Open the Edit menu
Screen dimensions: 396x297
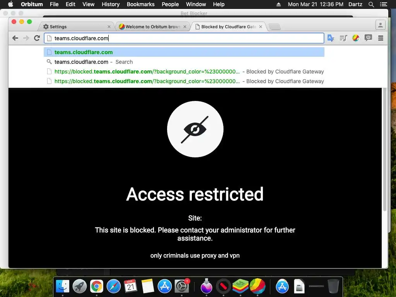click(x=70, y=4)
